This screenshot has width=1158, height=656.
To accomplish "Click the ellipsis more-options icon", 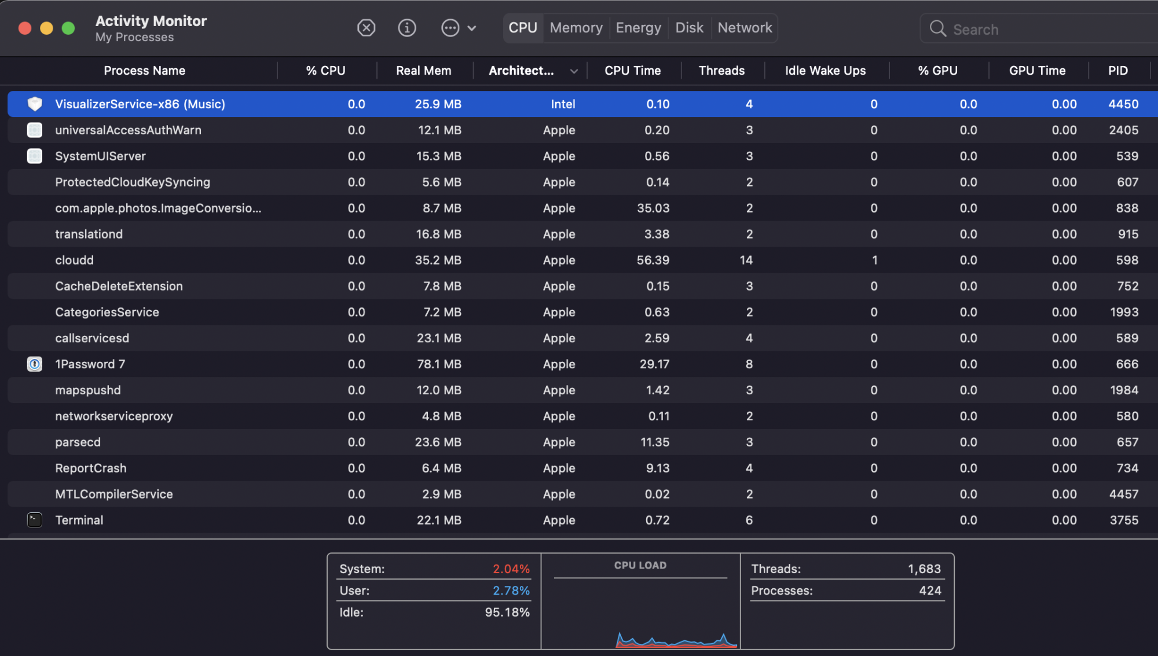I will (x=450, y=28).
